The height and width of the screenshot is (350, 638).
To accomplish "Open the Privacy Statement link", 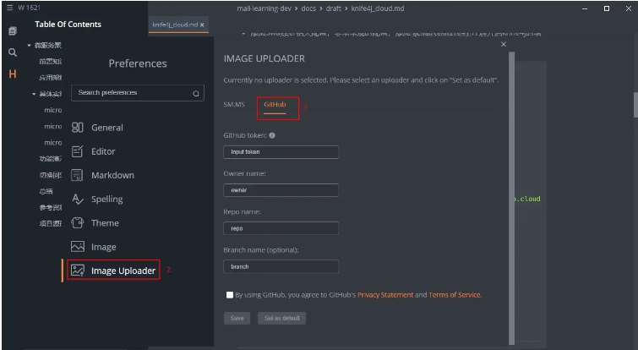I will coord(385,295).
